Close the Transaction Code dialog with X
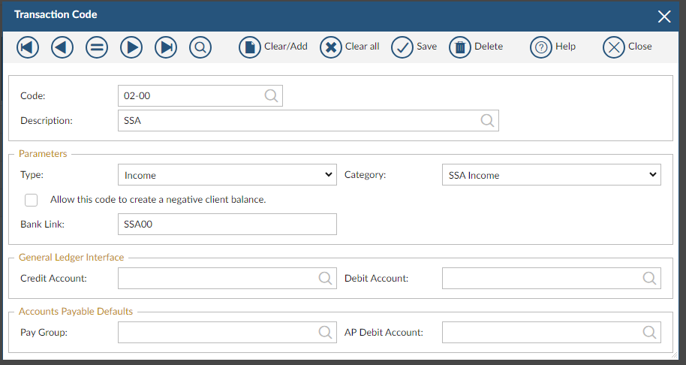Image resolution: width=686 pixels, height=365 pixels. click(664, 16)
